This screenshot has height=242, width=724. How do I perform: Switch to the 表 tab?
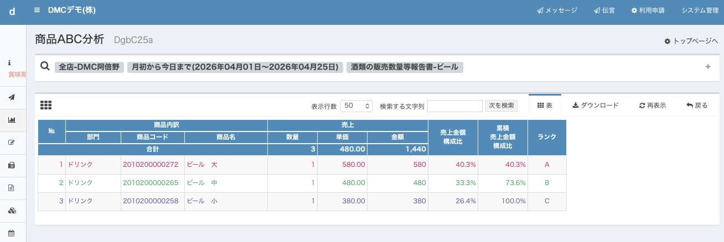tap(545, 105)
